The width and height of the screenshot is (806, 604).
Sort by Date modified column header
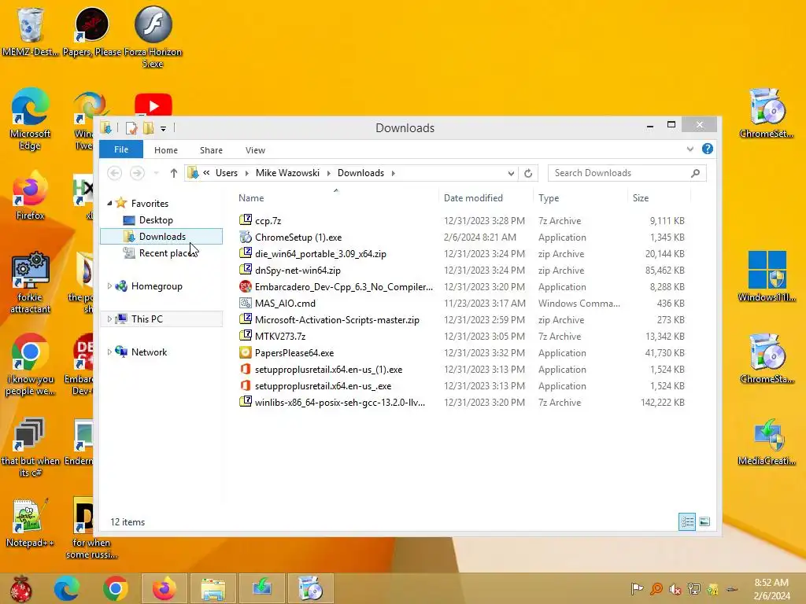click(x=486, y=197)
